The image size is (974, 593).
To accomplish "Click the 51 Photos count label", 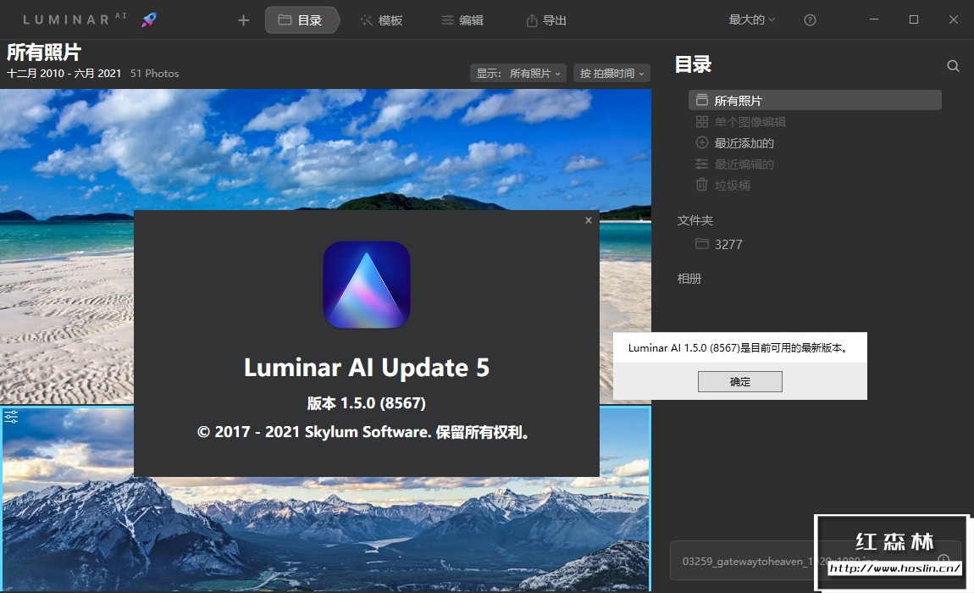I will (155, 74).
